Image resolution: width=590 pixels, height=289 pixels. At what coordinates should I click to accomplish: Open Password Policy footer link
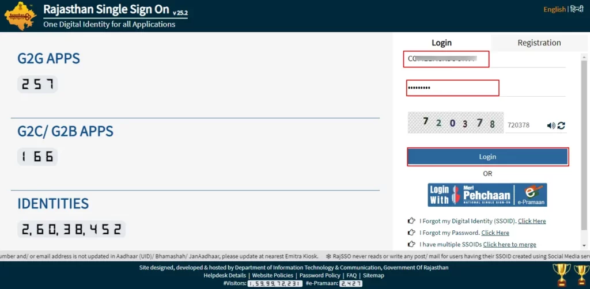[320, 275]
